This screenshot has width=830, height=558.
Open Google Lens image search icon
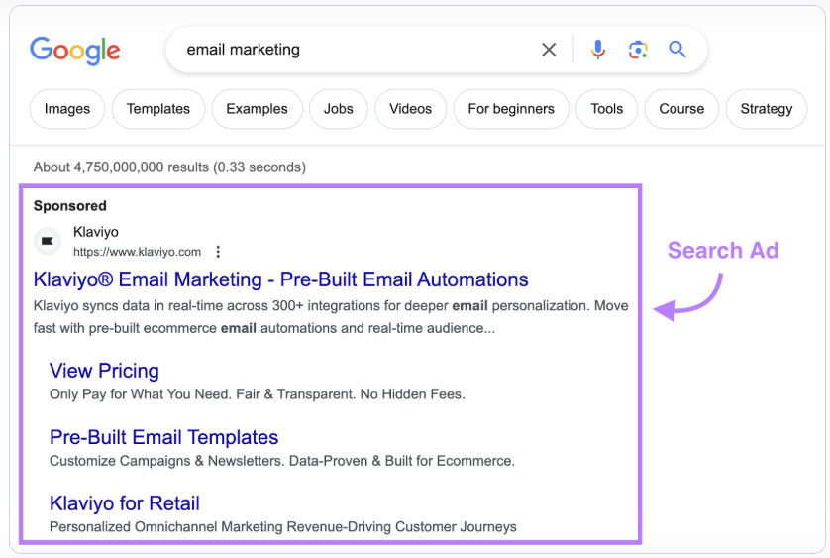638,50
